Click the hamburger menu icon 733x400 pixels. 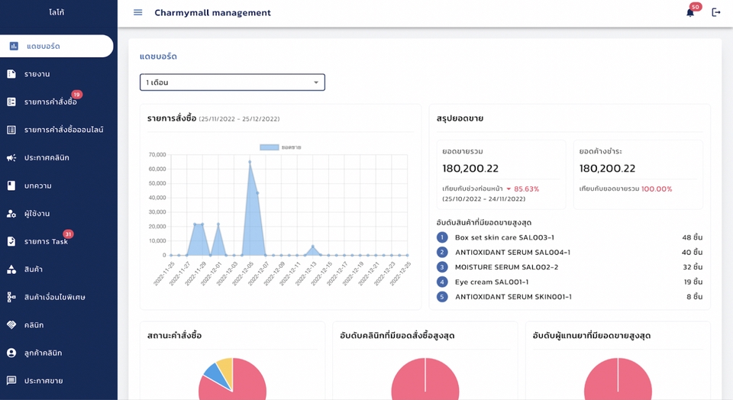[138, 13]
